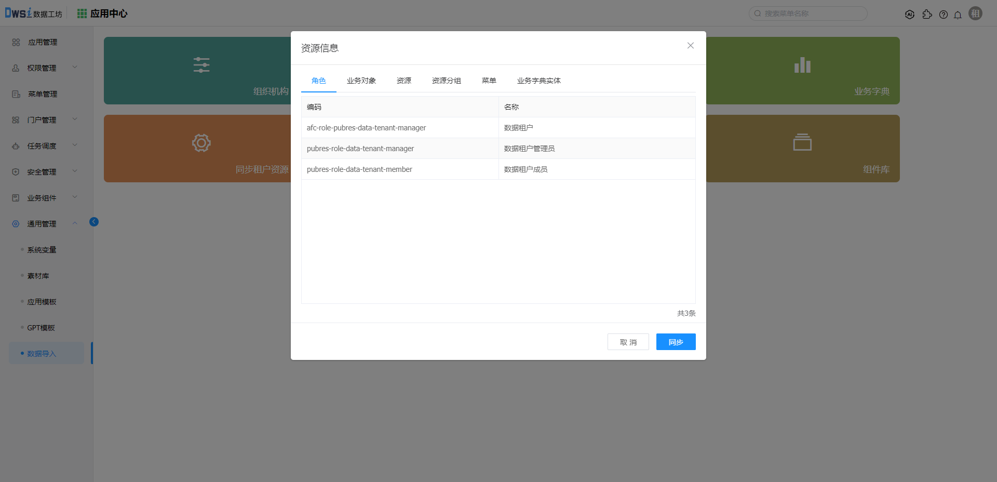The height and width of the screenshot is (482, 997).
Task: Open 系统变量 in the sidebar
Action: 42,250
